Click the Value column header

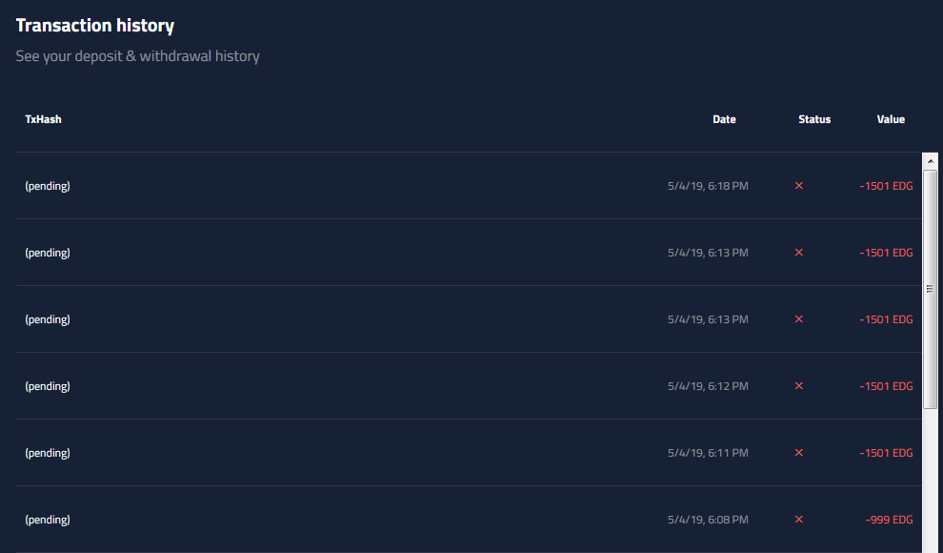click(x=891, y=119)
